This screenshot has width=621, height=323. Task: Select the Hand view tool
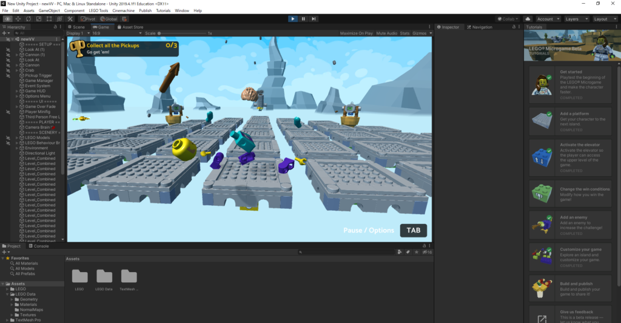(7, 19)
